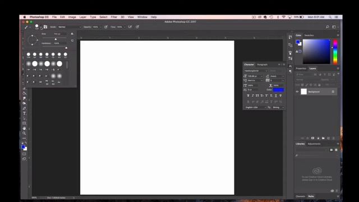Viewport: 359px width, 202px height.
Task: Toggle Underline in Character panel
Action: (x=276, y=95)
